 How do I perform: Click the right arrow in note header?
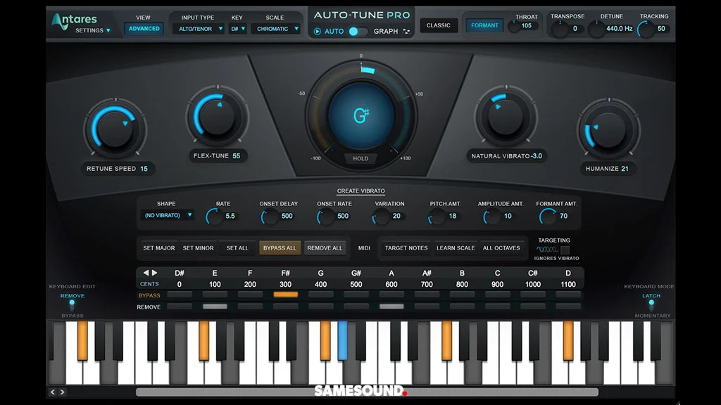click(154, 273)
